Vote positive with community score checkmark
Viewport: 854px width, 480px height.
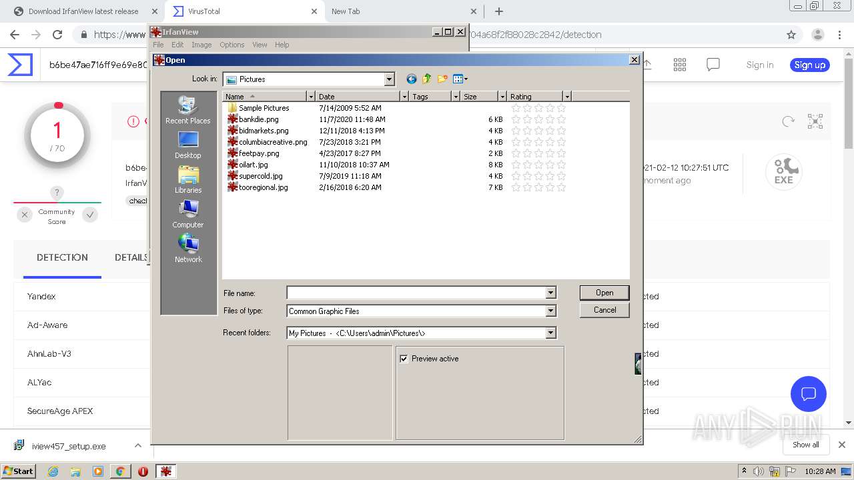click(90, 215)
